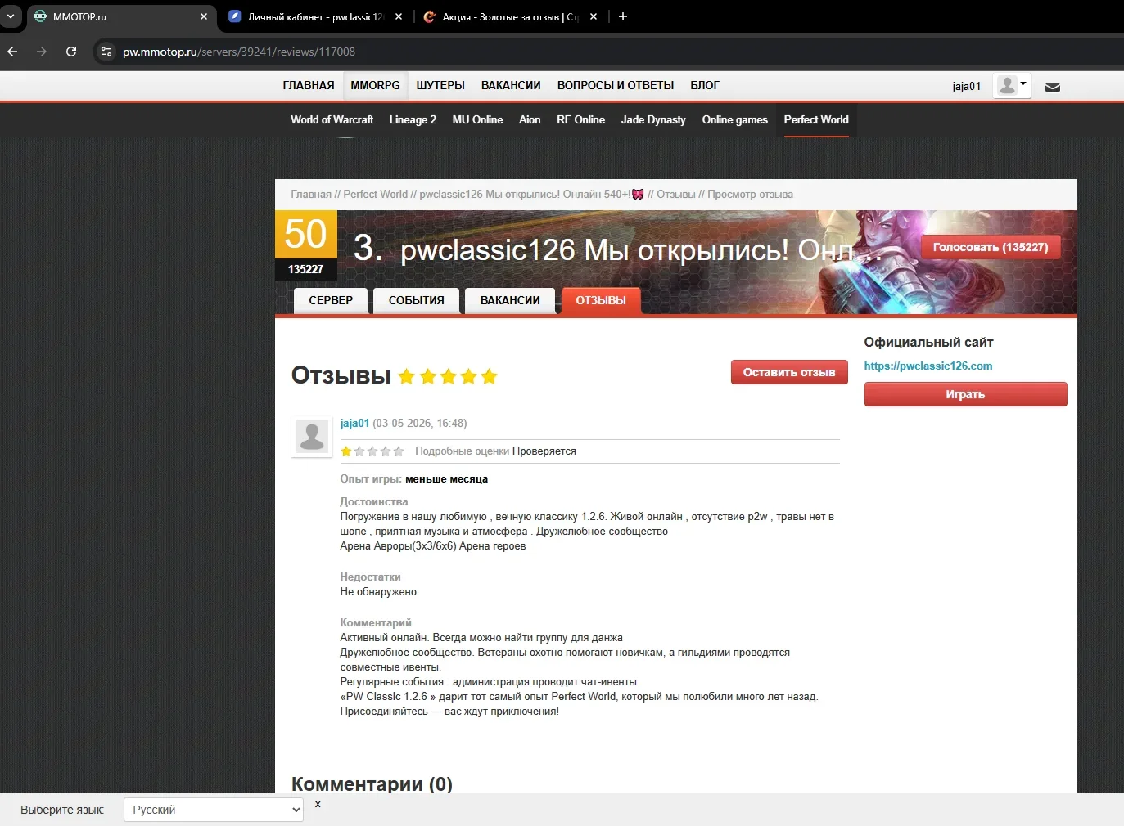
Task: Click the Оставить отзыв button
Action: pos(789,372)
